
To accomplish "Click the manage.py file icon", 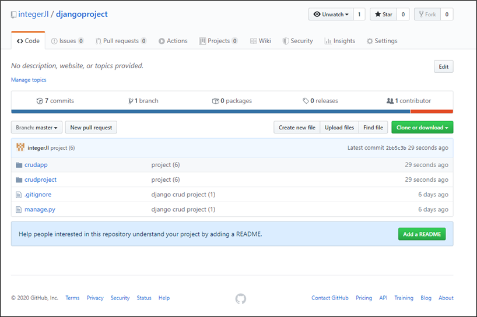I will pyautogui.click(x=19, y=209).
